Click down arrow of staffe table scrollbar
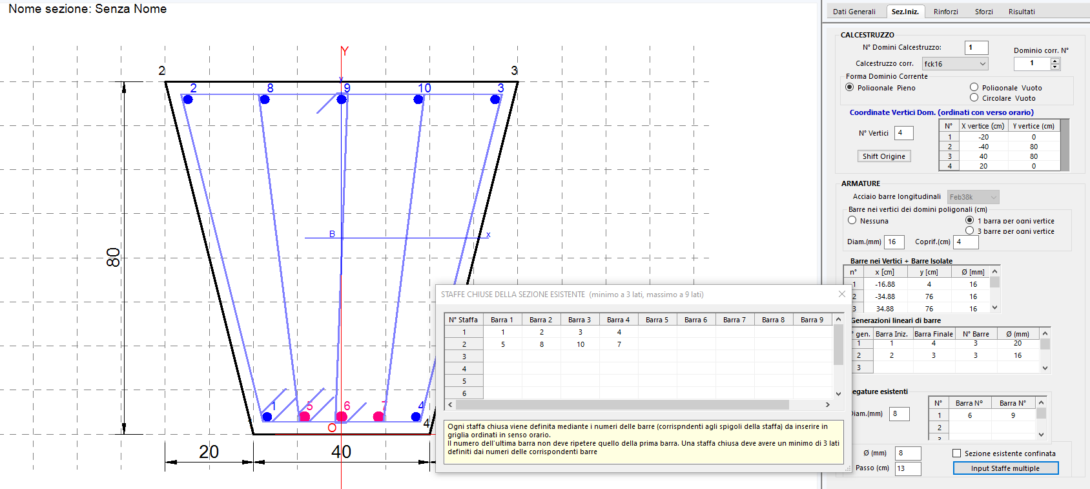The height and width of the screenshot is (489, 1090). [x=838, y=393]
